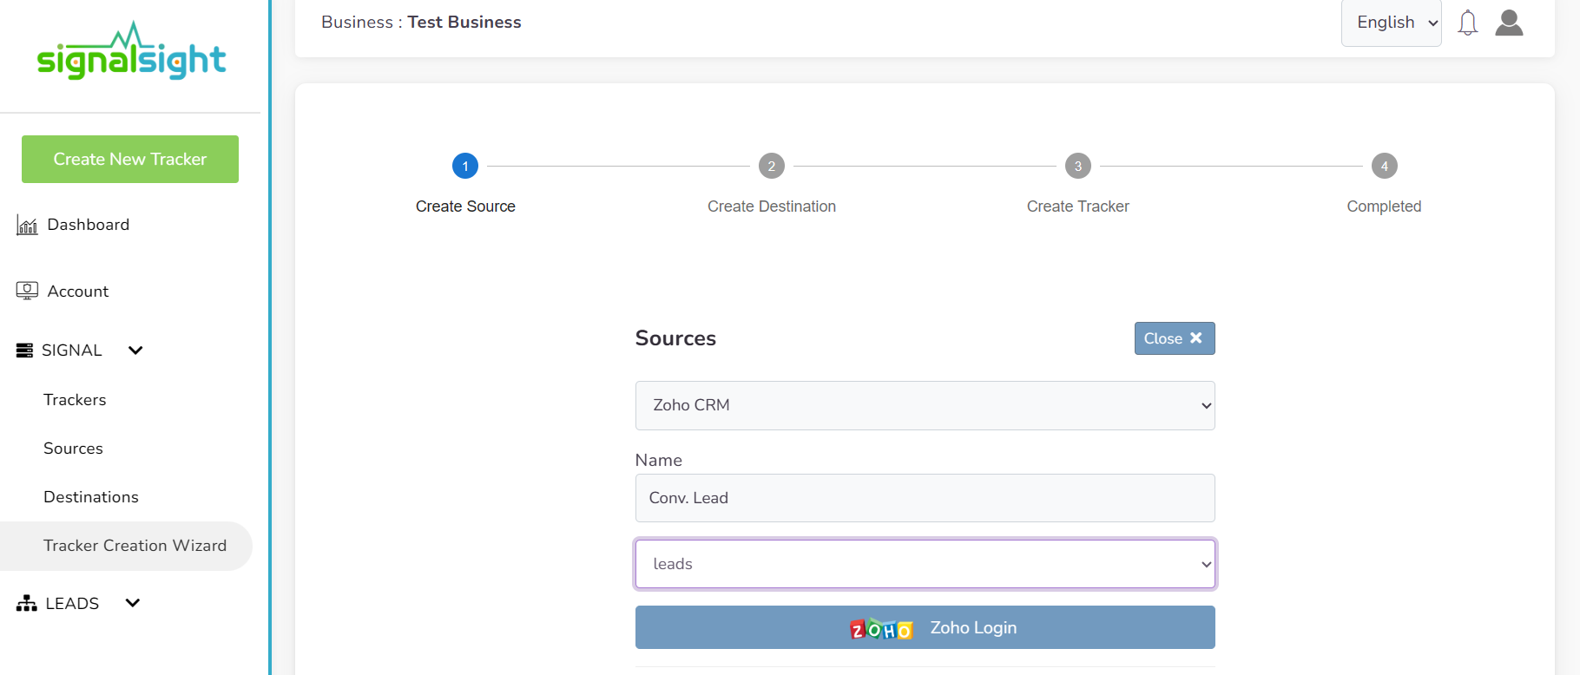Click the LEADS hierarchy icon

[27, 604]
